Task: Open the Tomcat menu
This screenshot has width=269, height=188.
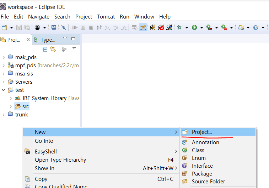Action: point(106,17)
